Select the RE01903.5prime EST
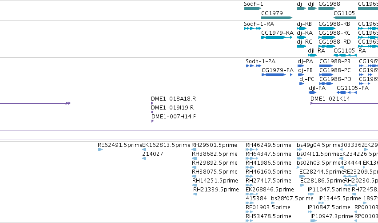378x223 pixels. point(249,212)
